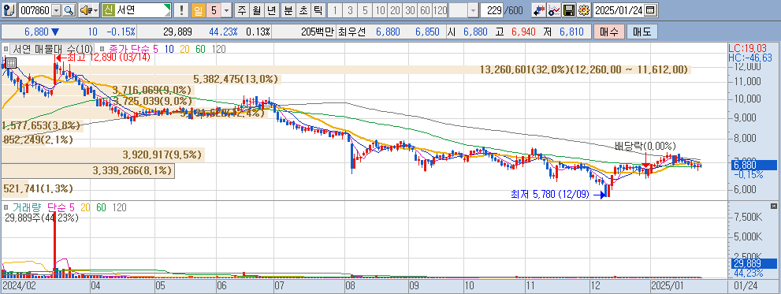Click the volume pane's small close icon

tap(774, 206)
